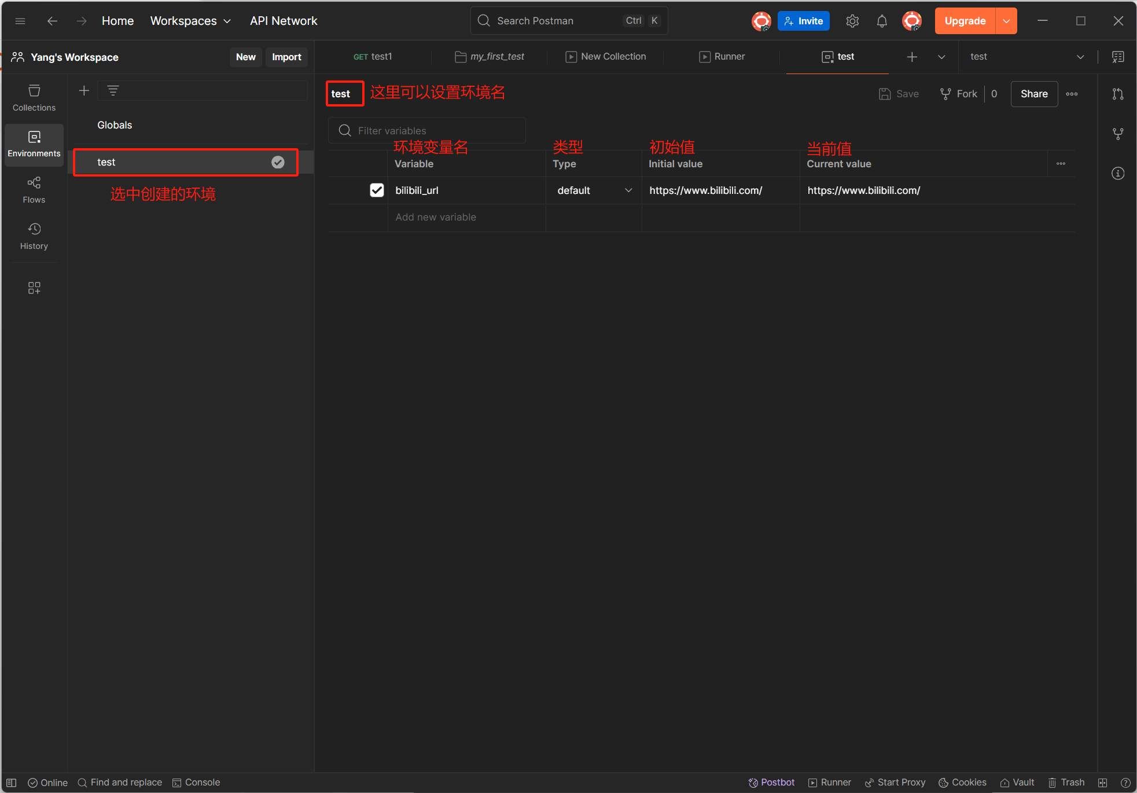The height and width of the screenshot is (793, 1137).
Task: Switch to the GET test1 tab
Action: tap(373, 57)
